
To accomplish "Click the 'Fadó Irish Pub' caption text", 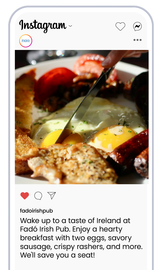I will tap(45, 229).
